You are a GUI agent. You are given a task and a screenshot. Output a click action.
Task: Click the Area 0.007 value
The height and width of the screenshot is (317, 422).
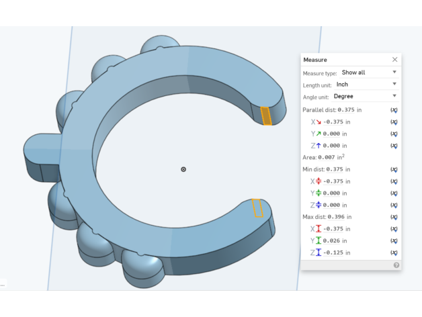point(327,157)
